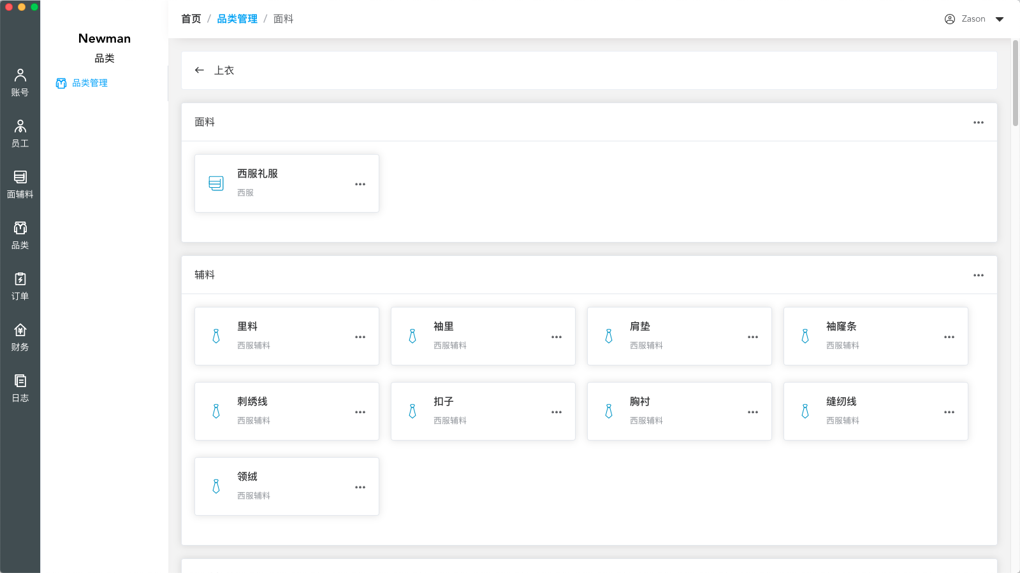Click the tie icon on 袖里 card

(x=412, y=336)
